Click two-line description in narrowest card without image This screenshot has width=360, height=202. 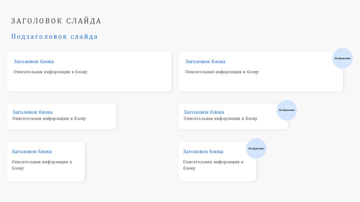point(41,165)
